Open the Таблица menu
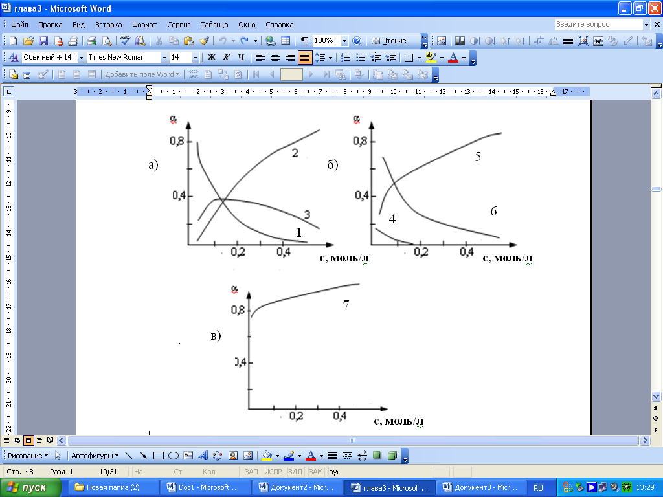The width and height of the screenshot is (663, 497). pos(214,25)
